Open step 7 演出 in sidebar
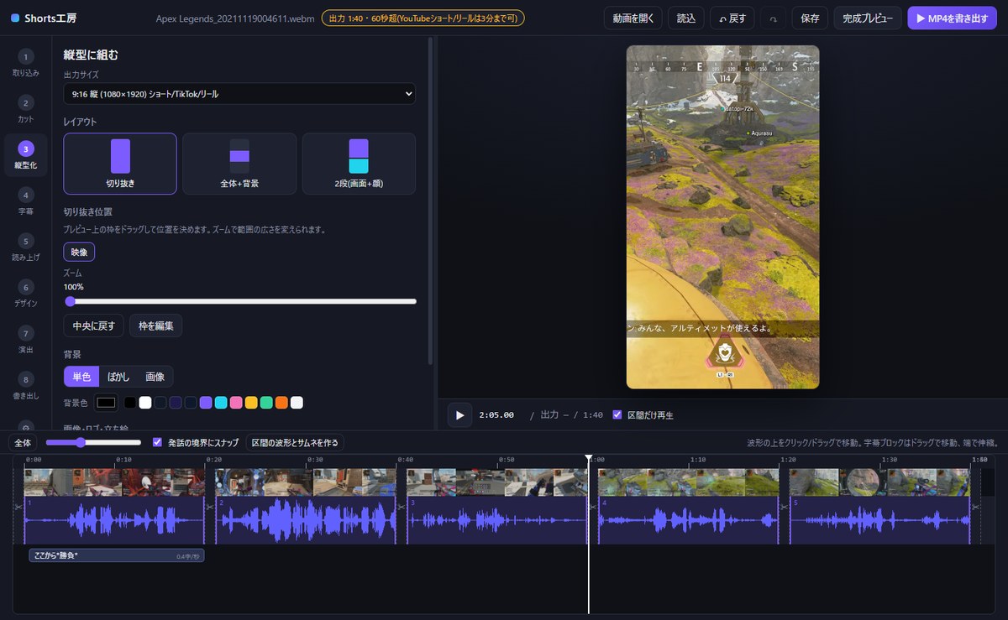The height and width of the screenshot is (620, 1008). point(25,341)
